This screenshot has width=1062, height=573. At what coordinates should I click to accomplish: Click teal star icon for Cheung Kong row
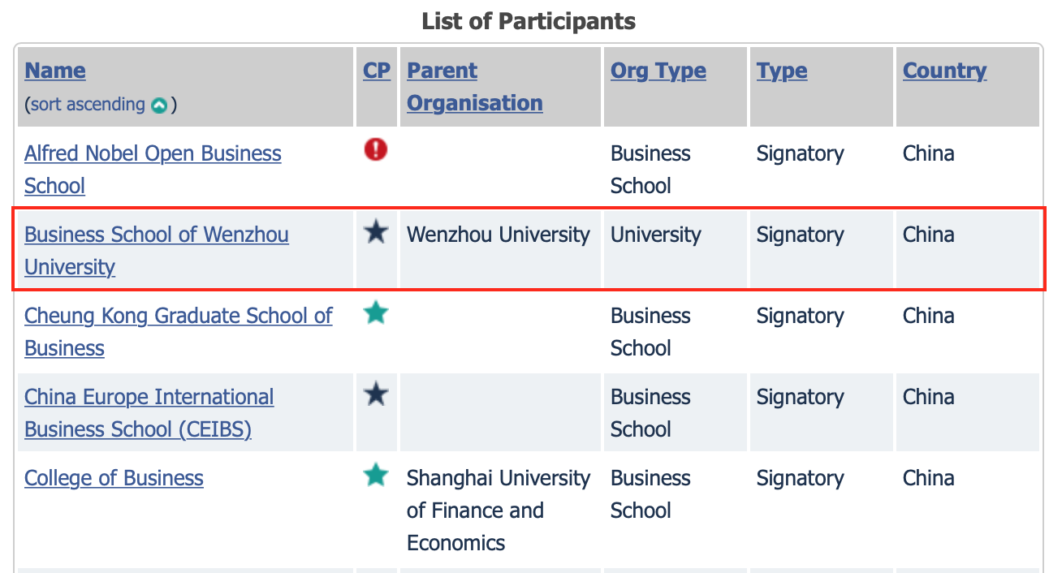pos(375,313)
